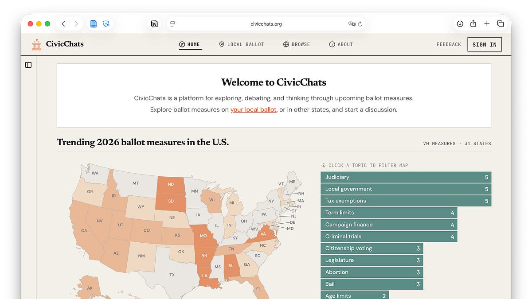Filter map by Judiciary topic bar
Image resolution: width=532 pixels, height=299 pixels.
click(406, 177)
